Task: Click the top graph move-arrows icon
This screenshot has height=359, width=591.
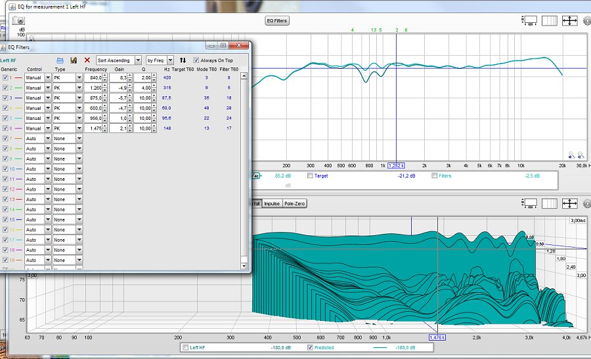Action: tap(569, 21)
